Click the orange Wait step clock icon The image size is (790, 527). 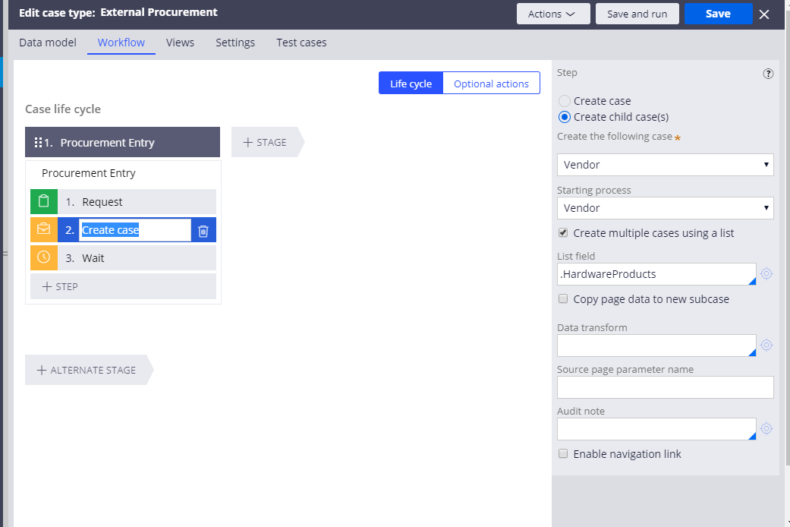coord(43,258)
